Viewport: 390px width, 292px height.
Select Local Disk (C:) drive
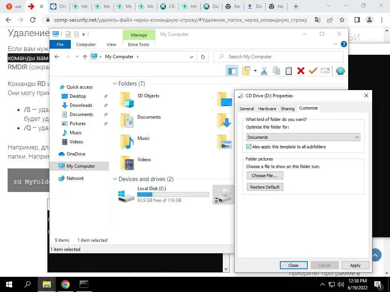point(163,195)
